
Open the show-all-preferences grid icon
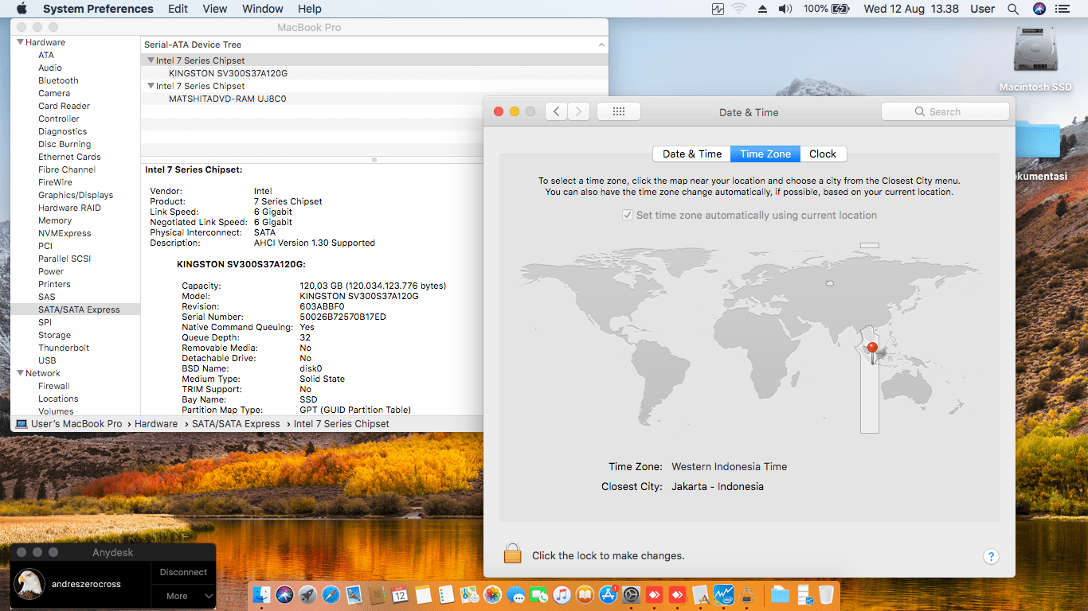pos(619,111)
